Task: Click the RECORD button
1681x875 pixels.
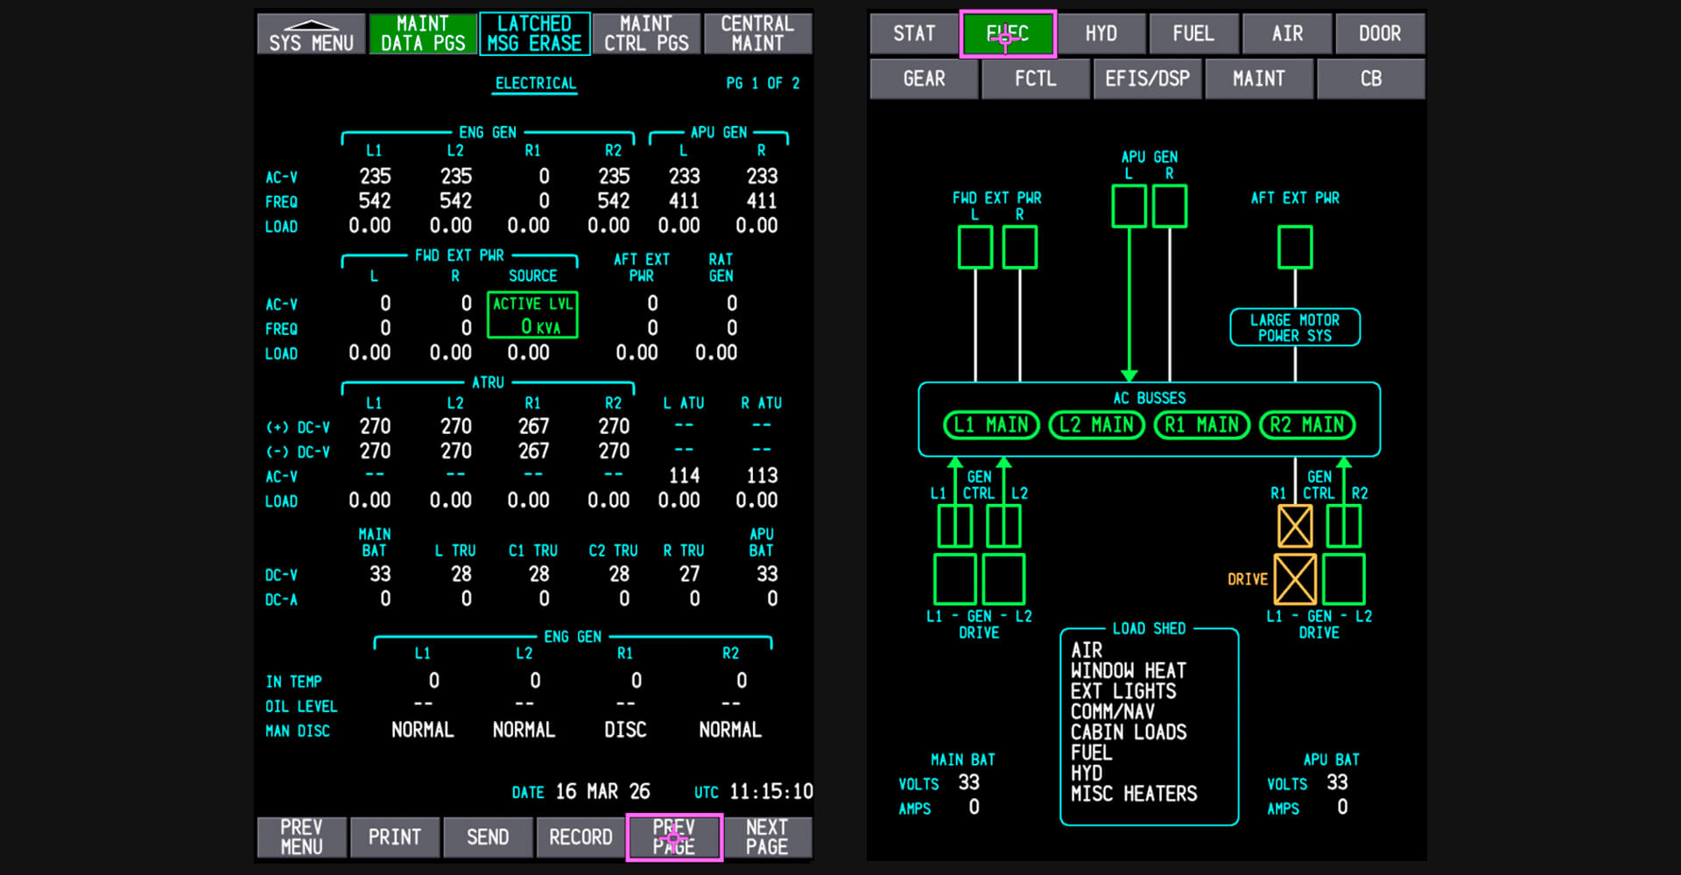Action: (580, 837)
